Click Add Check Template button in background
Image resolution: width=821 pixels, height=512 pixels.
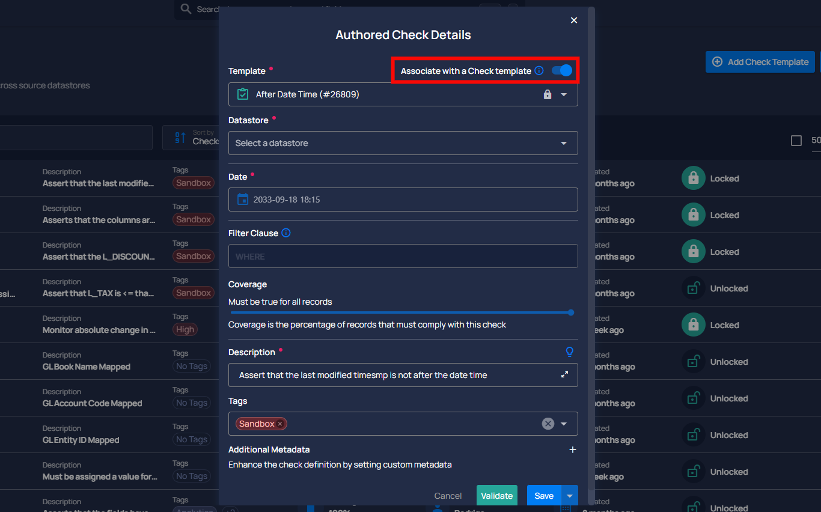(760, 62)
